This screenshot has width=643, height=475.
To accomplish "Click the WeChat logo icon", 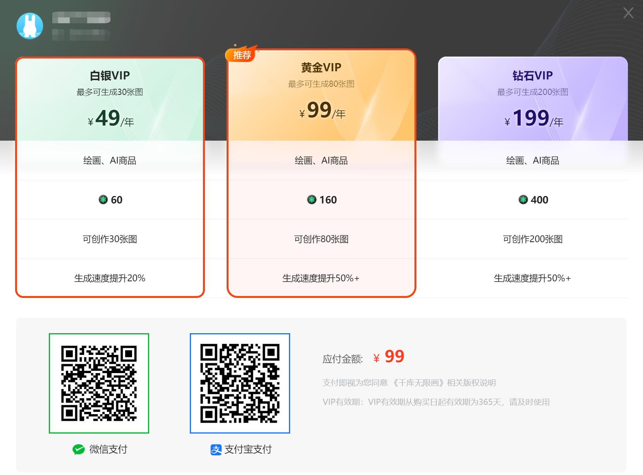I will [x=79, y=449].
